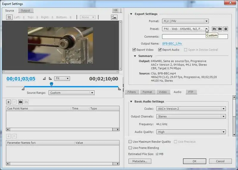Enable Use Maximum Render Quality
238x170 pixels.
[x=130, y=142]
